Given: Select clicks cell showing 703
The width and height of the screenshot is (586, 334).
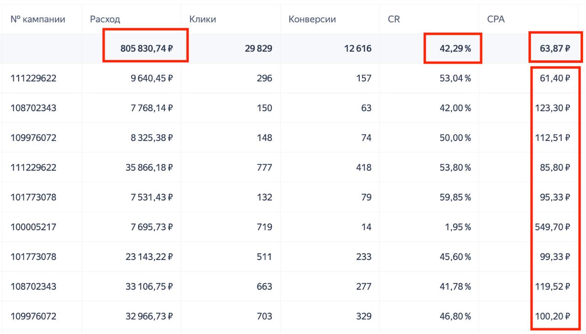Looking at the screenshot, I should 264,316.
